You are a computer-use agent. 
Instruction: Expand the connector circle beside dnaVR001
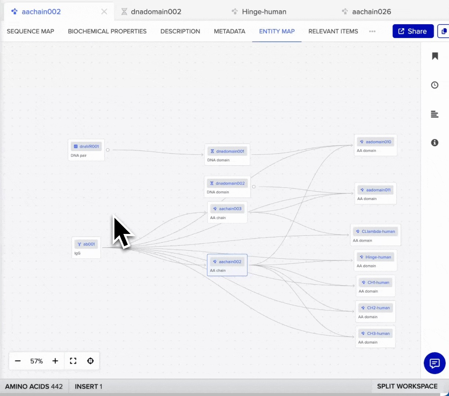tap(107, 150)
